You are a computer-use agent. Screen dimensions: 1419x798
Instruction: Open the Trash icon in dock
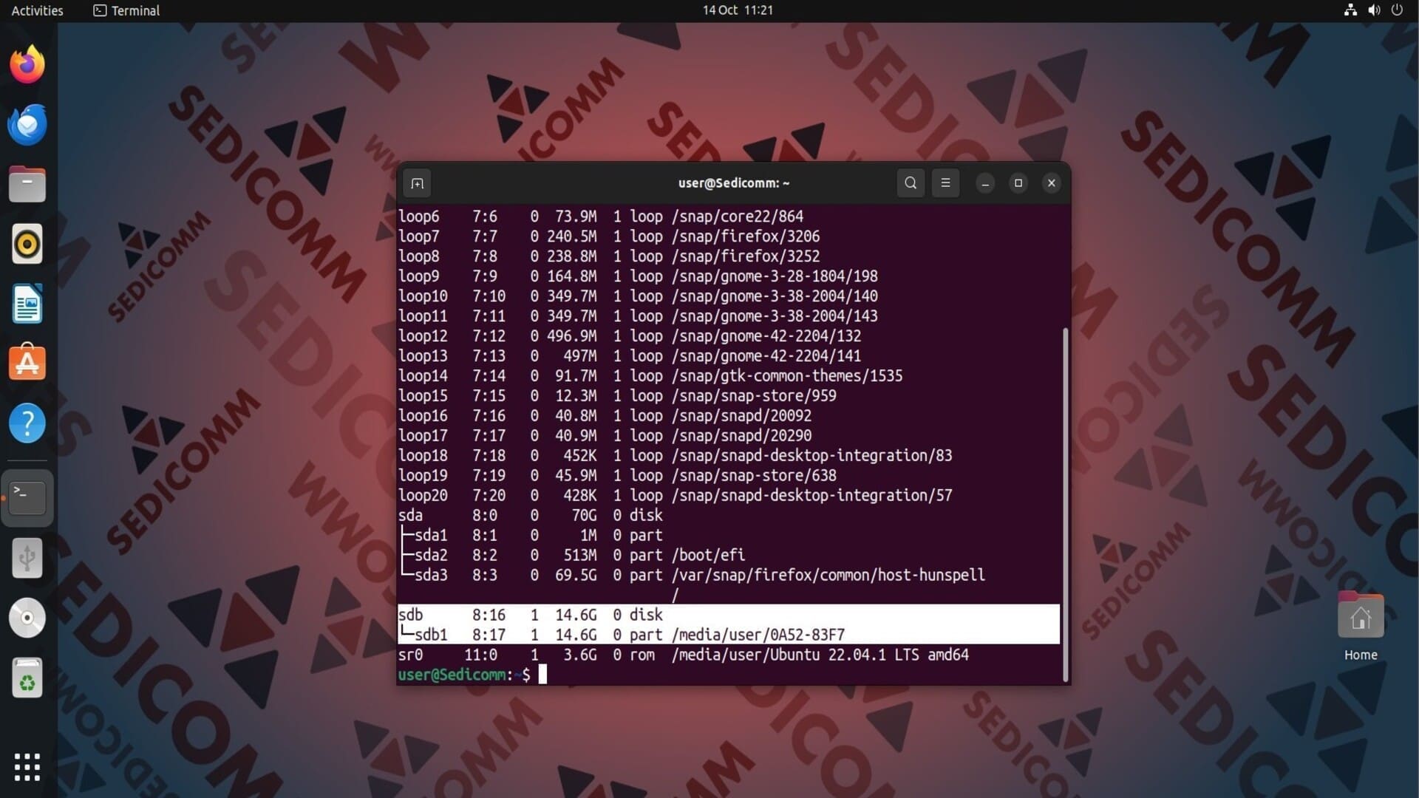pyautogui.click(x=27, y=678)
